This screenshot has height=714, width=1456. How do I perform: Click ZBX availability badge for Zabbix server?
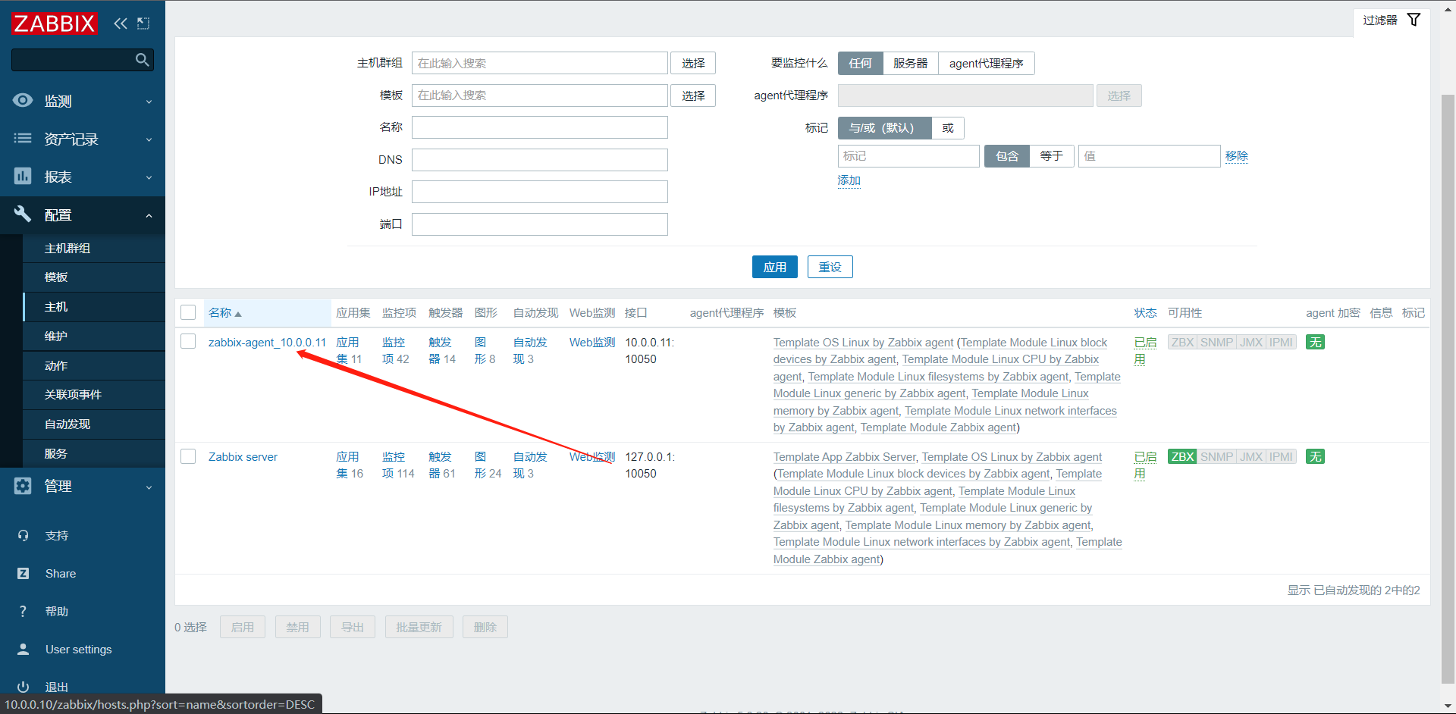coord(1182,457)
